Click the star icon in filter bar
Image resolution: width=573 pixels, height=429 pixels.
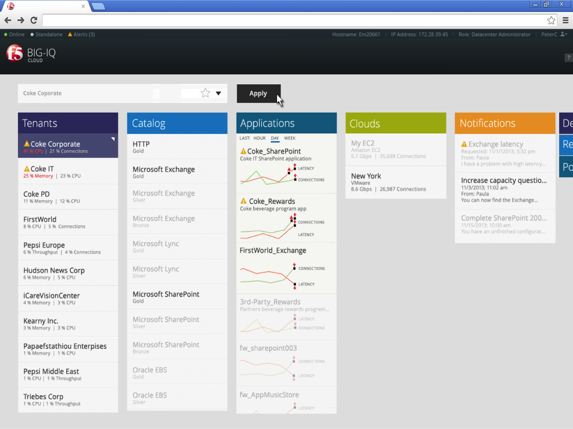coord(205,93)
